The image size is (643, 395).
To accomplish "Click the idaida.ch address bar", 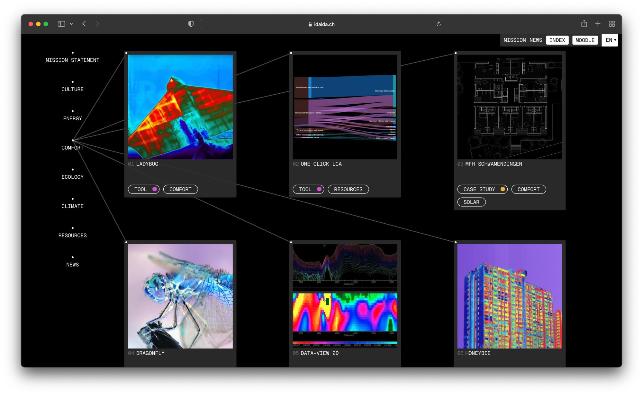I will pyautogui.click(x=321, y=24).
